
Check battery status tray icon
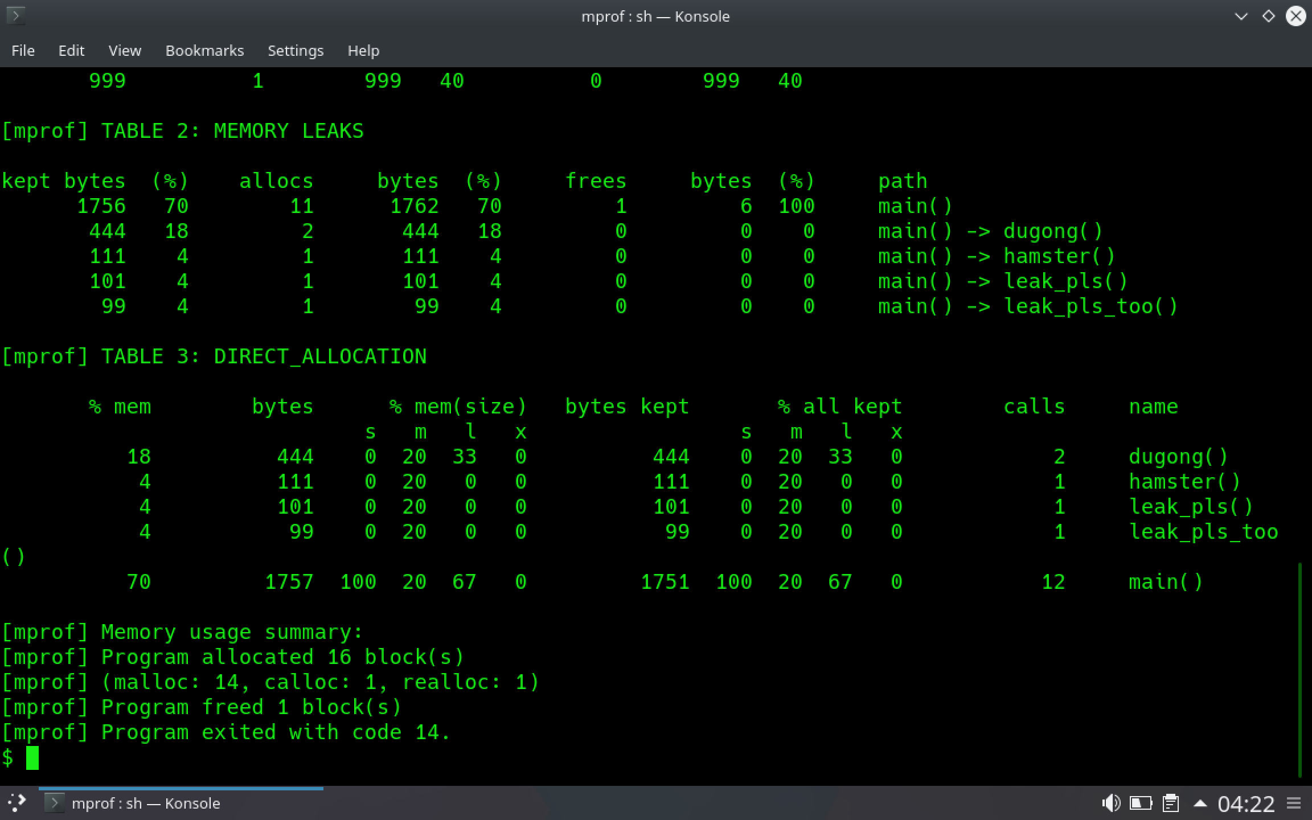pyautogui.click(x=1141, y=803)
